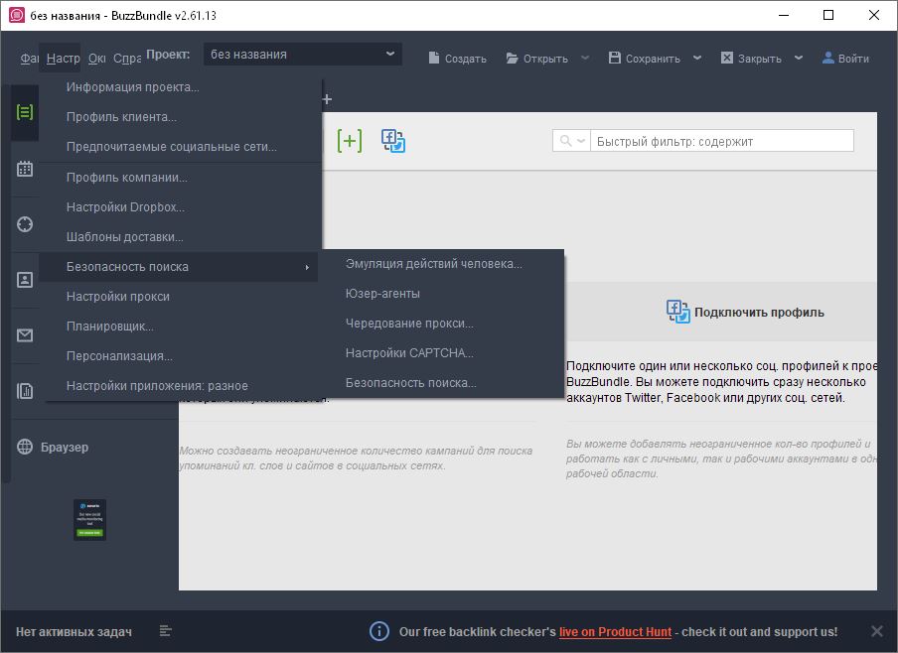Open the Файл menu
Viewport: 898px width, 653px height.
click(29, 59)
